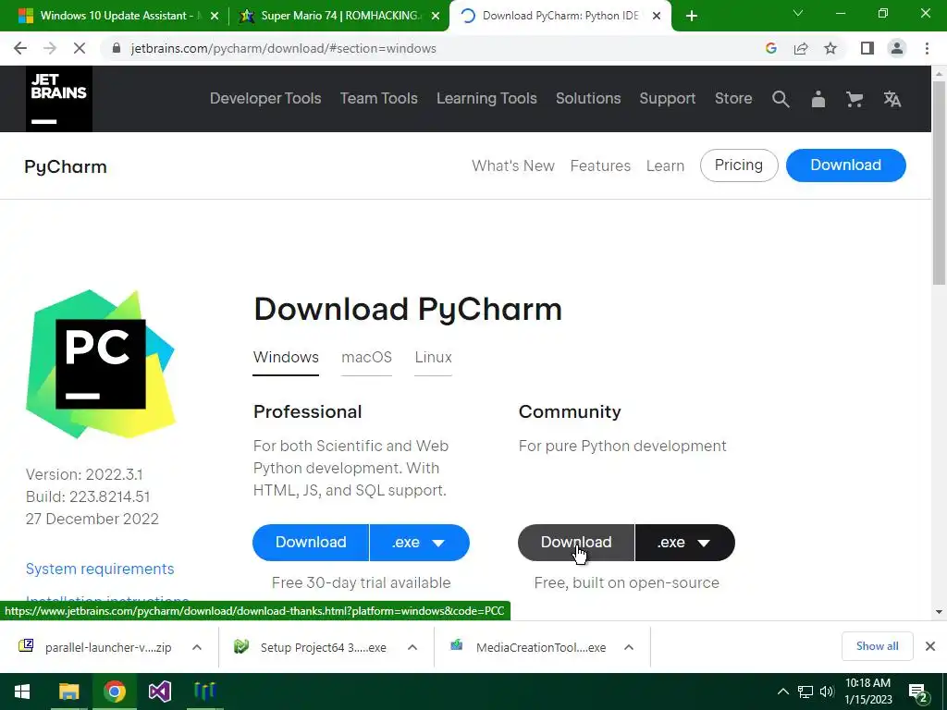Image resolution: width=947 pixels, height=710 pixels.
Task: Click the Chrome taskbar icon
Action: click(x=114, y=692)
